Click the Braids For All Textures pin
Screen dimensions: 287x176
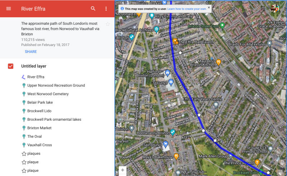[269, 43]
